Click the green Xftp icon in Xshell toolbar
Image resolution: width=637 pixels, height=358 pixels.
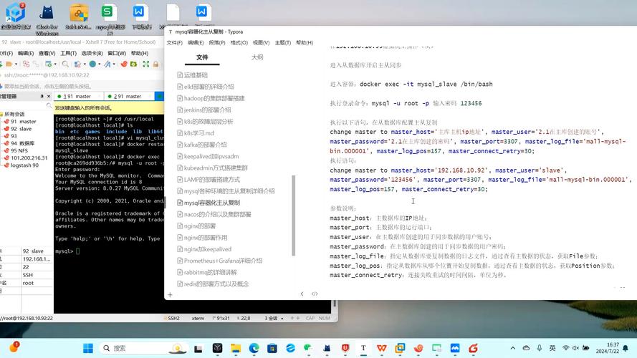(x=133, y=64)
